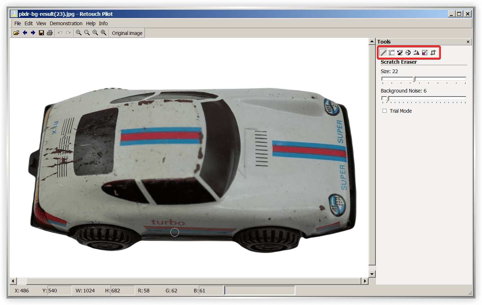Close the Tools panel
Viewport: 482px width, 305px height.
(x=468, y=42)
